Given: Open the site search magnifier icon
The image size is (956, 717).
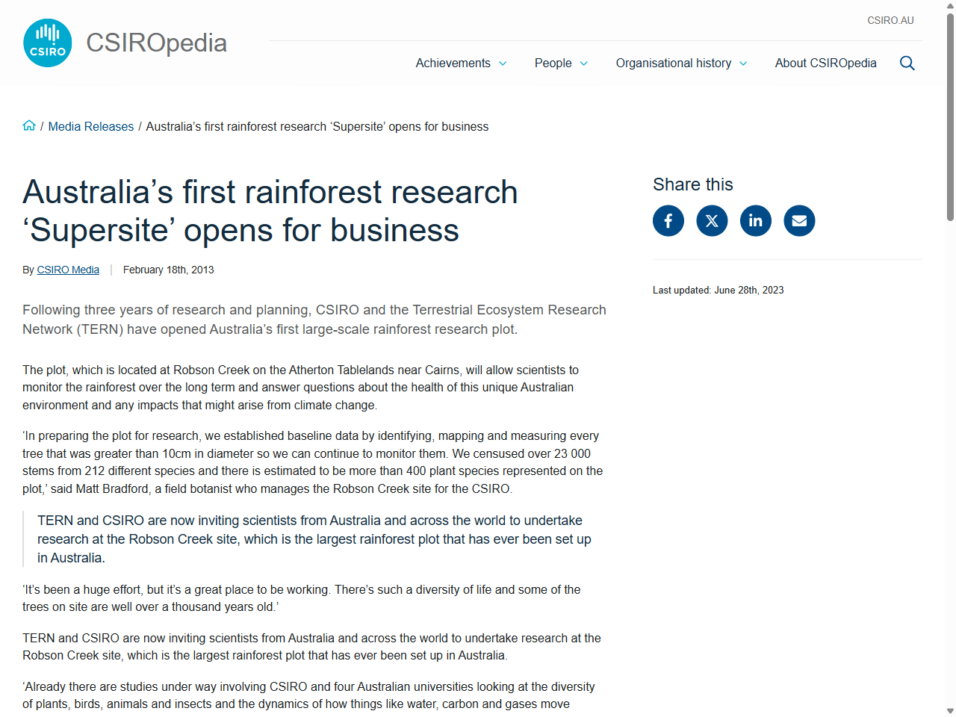Looking at the screenshot, I should tap(907, 63).
